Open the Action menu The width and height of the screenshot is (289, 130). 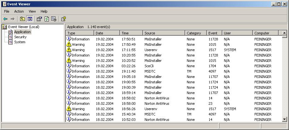pyautogui.click(x=19, y=11)
